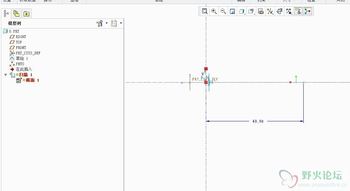Open the arrow next to the Show list icon
This screenshot has height=191, width=350.
click(x=121, y=23)
